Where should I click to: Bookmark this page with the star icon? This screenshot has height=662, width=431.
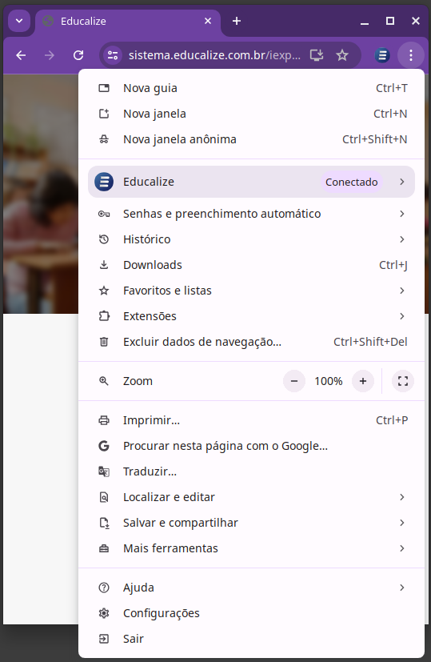(x=342, y=55)
